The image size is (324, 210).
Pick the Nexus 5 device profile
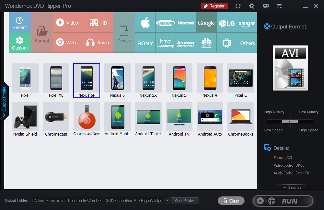pyautogui.click(x=179, y=81)
